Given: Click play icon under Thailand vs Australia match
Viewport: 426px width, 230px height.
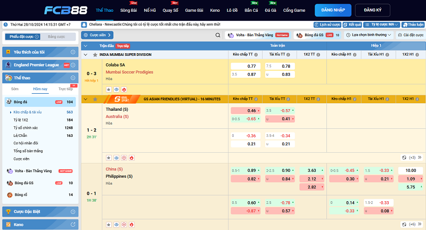Looking at the screenshot, I should click(124, 158).
